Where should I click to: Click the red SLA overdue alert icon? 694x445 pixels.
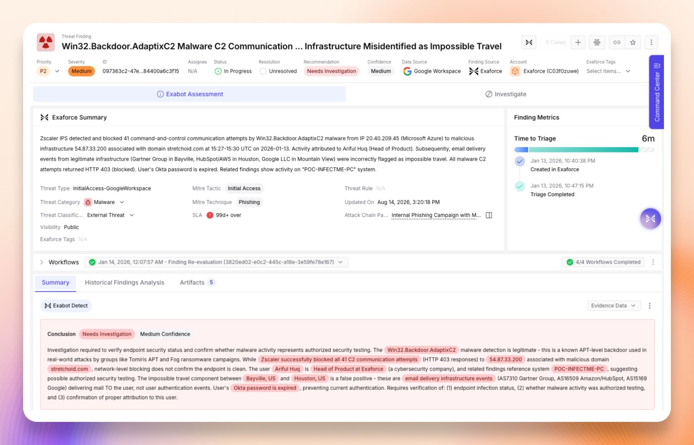210,215
